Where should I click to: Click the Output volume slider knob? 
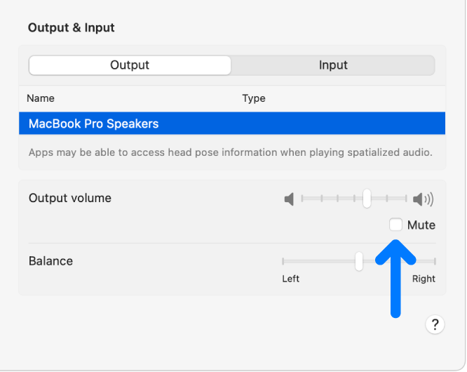(x=366, y=199)
